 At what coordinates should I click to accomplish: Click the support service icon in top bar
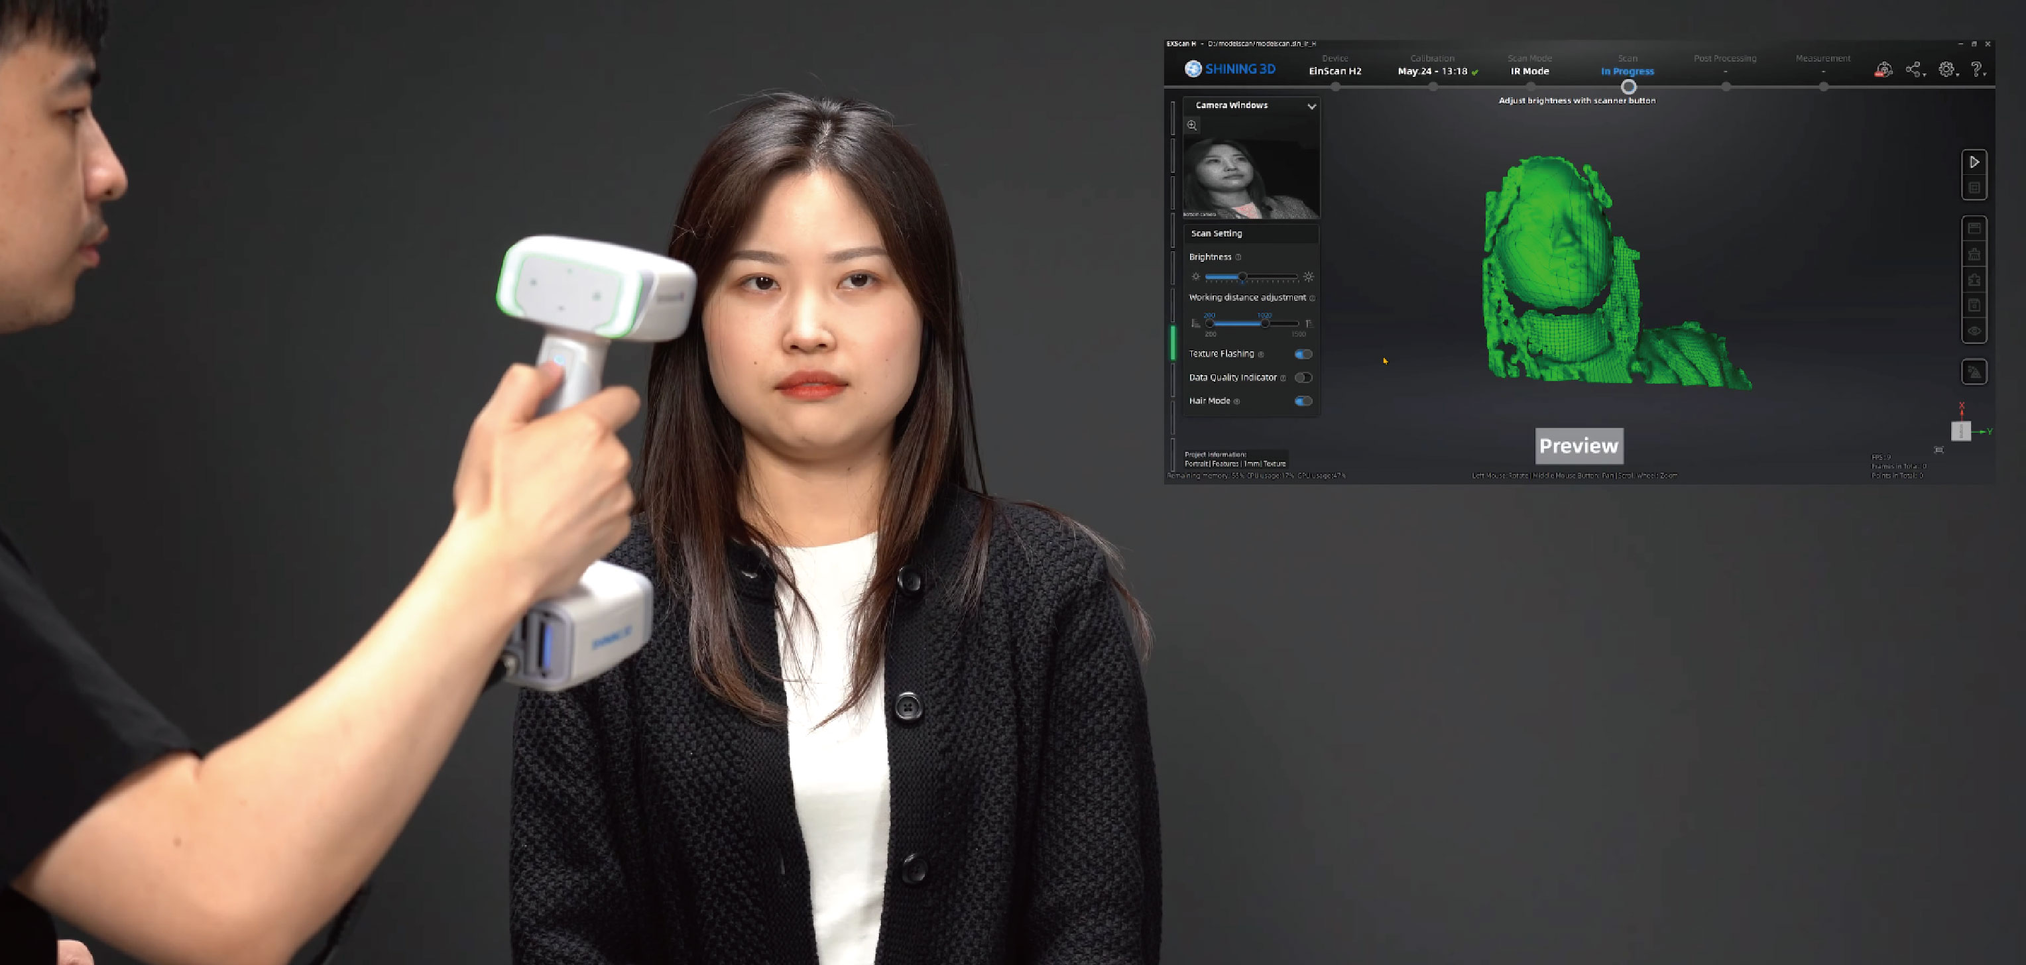coord(1883,70)
